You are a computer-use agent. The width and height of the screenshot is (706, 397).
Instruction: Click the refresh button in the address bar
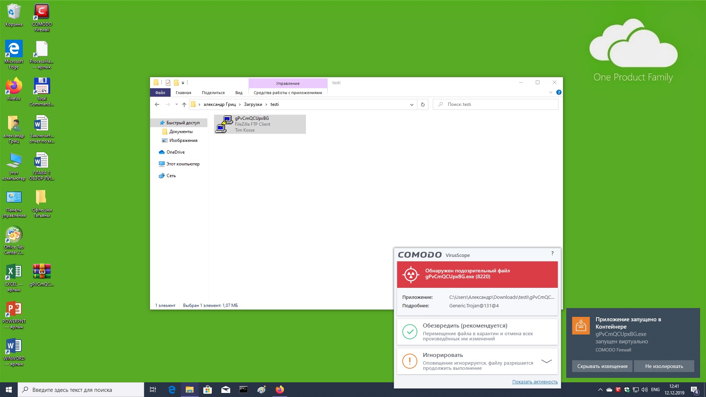coord(422,104)
